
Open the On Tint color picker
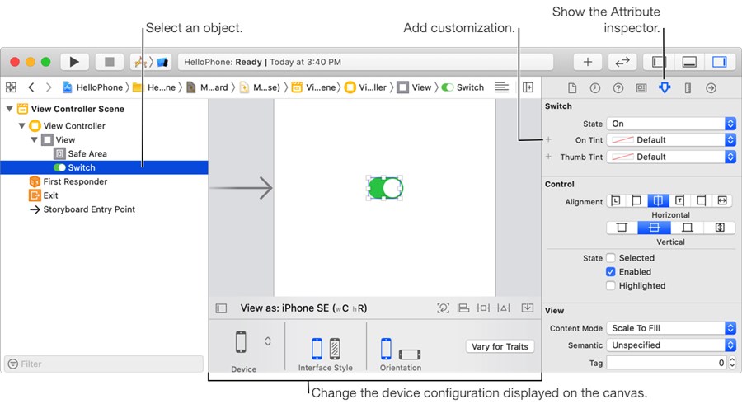(670, 140)
